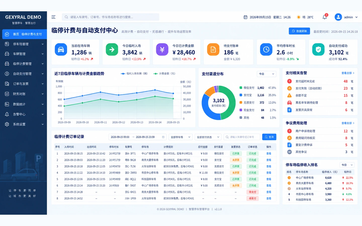Click the blue car icon on 当前在场车辆 card
Image resolution: width=362 pixels, height=226 pixels.
[x=61, y=49]
